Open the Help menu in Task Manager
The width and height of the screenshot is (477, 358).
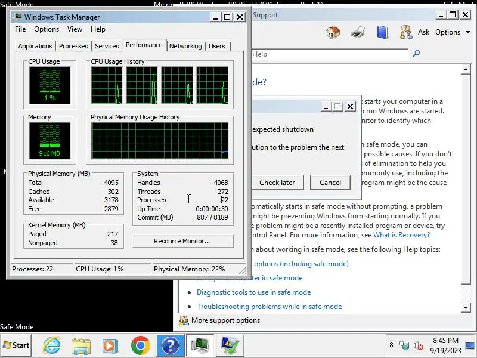pos(98,29)
